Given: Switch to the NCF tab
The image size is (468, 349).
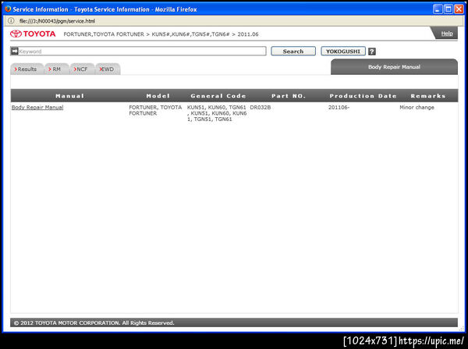Looking at the screenshot, I should click(x=82, y=69).
